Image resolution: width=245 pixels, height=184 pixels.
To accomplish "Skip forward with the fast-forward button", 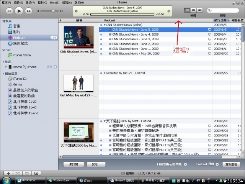I will click(x=29, y=11).
